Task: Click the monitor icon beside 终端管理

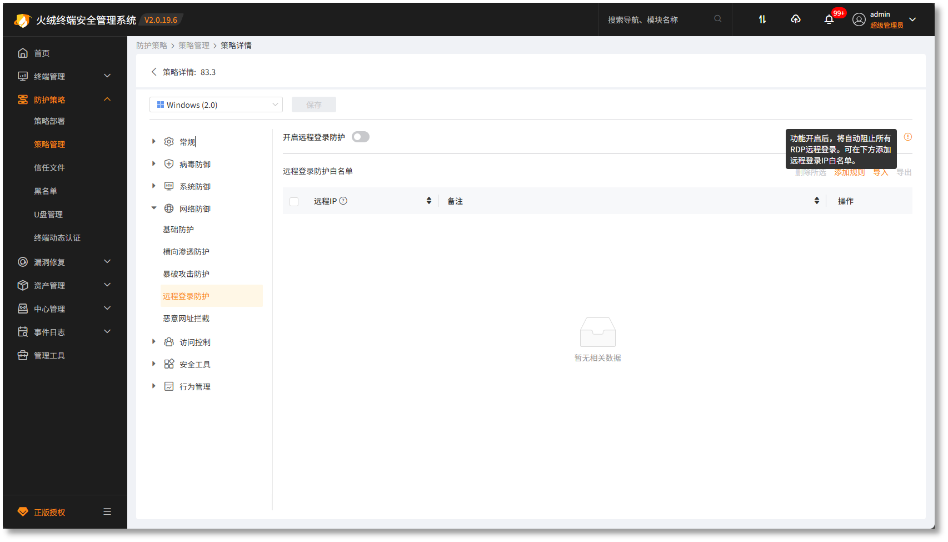Action: [x=23, y=76]
